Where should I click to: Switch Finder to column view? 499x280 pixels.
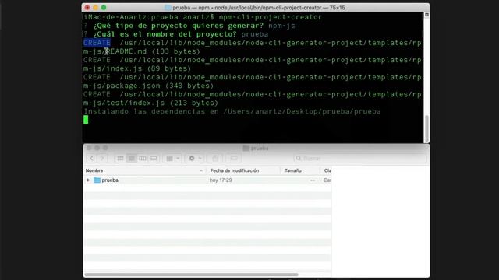(143, 158)
